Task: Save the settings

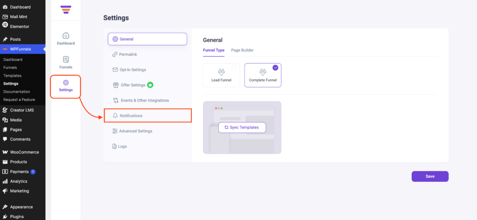Action: [430, 176]
